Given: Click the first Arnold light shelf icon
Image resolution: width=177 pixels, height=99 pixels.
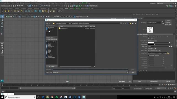Looking at the screenshot, I should tap(6, 11).
